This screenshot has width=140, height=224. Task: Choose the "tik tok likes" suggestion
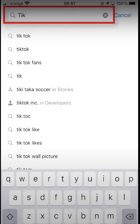[69, 143]
